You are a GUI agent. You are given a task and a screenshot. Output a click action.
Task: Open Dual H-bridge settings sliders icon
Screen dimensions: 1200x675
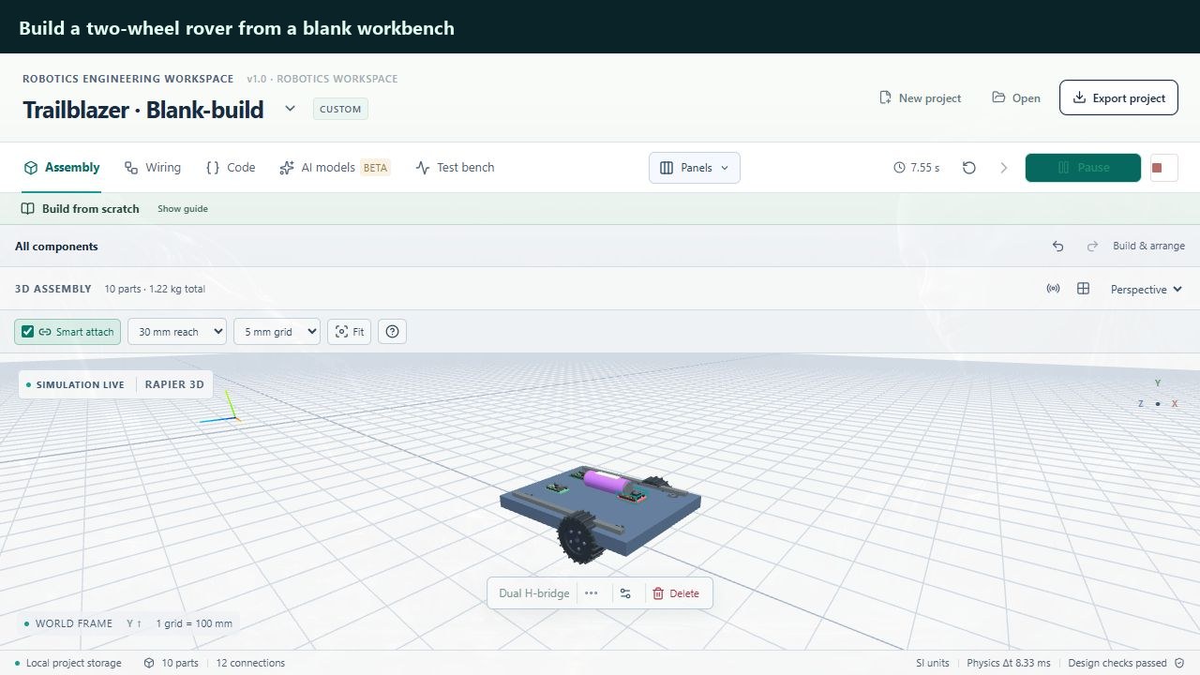pyautogui.click(x=625, y=593)
